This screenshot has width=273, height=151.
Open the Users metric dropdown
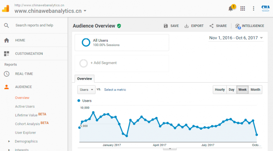[86, 90]
